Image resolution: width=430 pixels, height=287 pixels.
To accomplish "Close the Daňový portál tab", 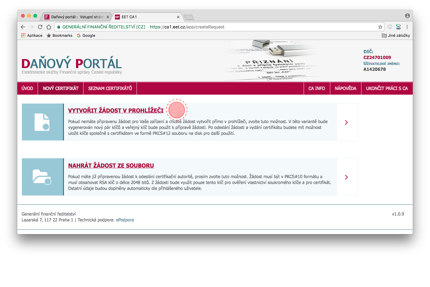I will point(108,17).
